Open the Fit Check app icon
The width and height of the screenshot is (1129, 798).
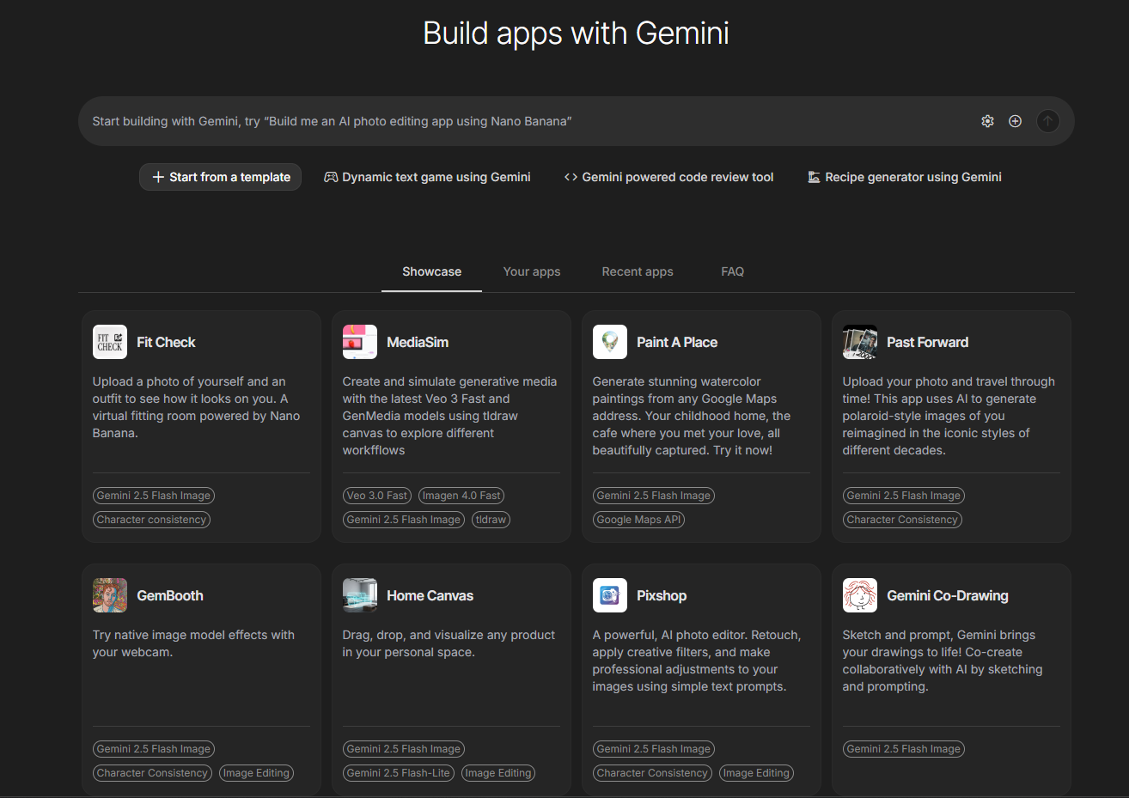click(x=110, y=342)
